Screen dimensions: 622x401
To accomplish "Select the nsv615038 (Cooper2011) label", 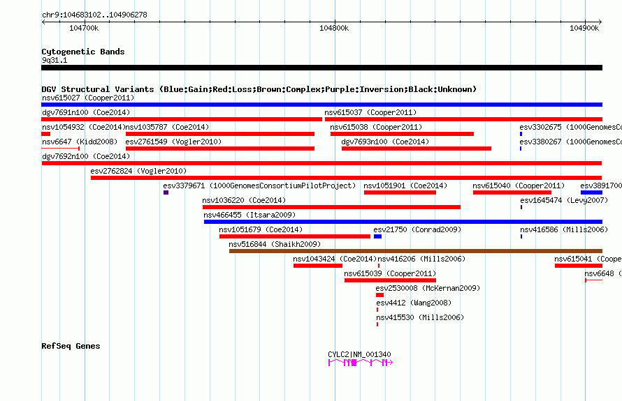I will pos(376,127).
